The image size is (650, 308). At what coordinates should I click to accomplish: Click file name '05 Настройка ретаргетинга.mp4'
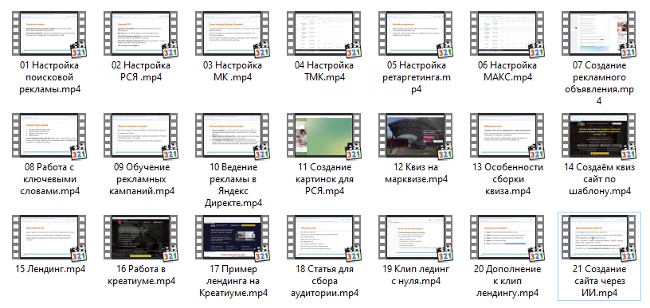point(417,77)
